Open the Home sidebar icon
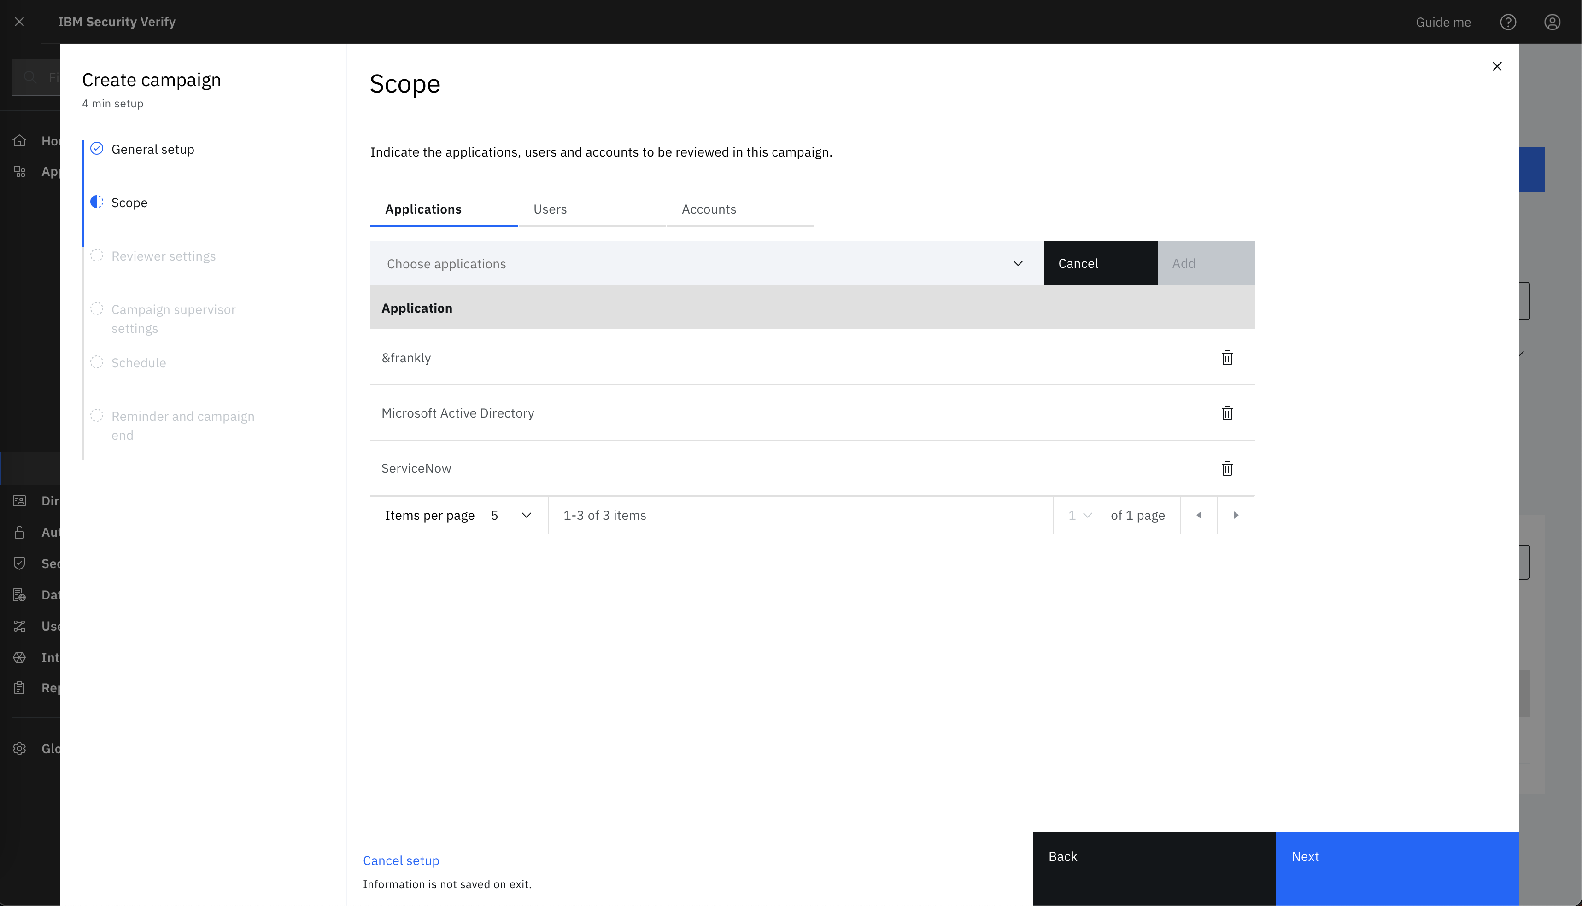 (x=19, y=140)
